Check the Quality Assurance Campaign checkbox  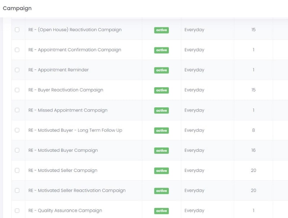point(17,211)
